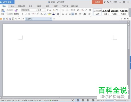Align text right
This screenshot has width=131, height=102.
coord(70,14)
